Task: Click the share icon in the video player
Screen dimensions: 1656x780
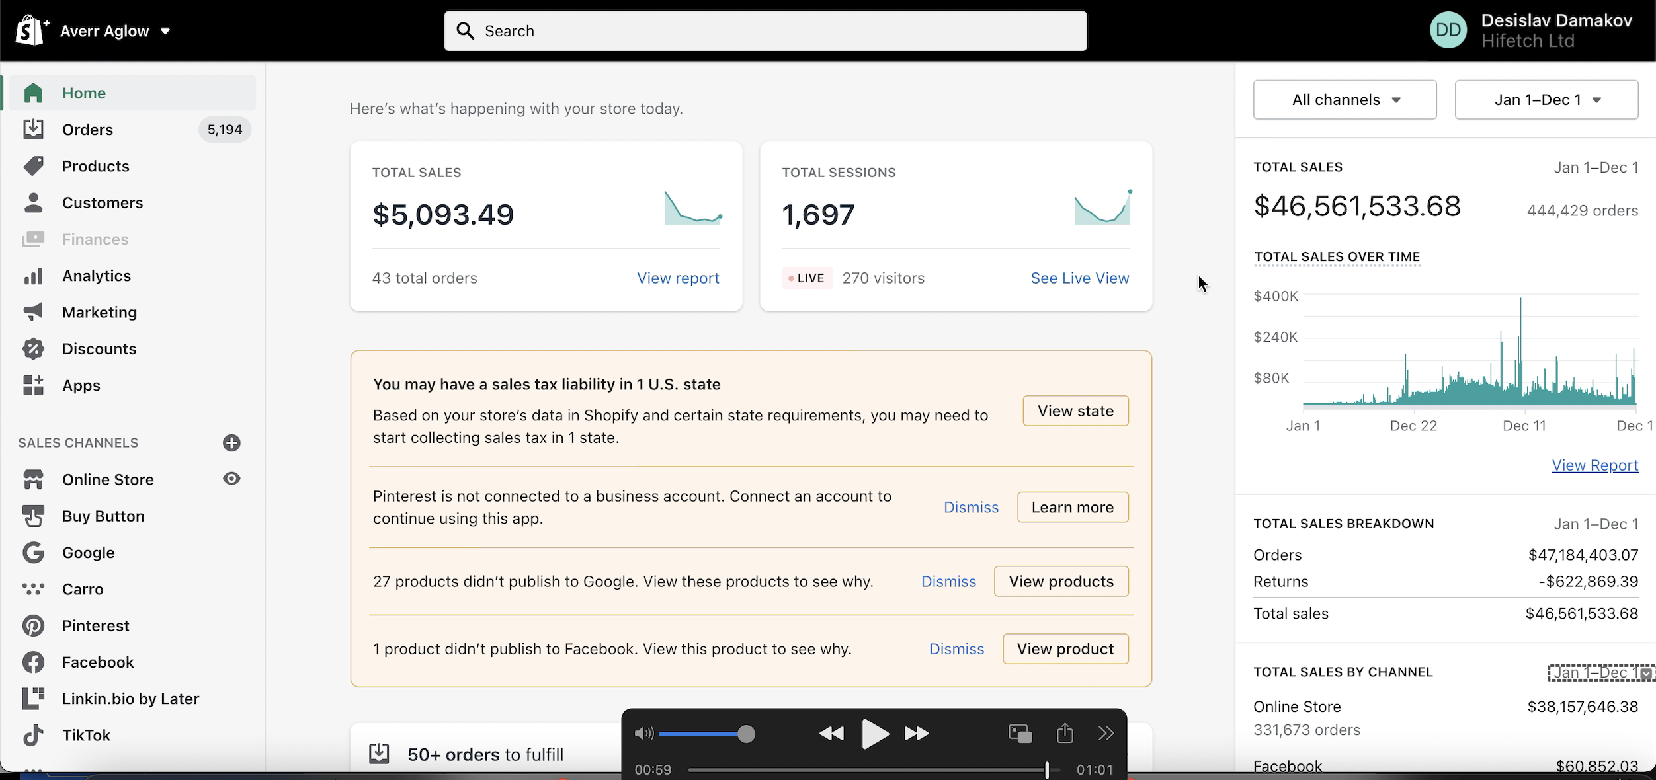Action: (1065, 733)
